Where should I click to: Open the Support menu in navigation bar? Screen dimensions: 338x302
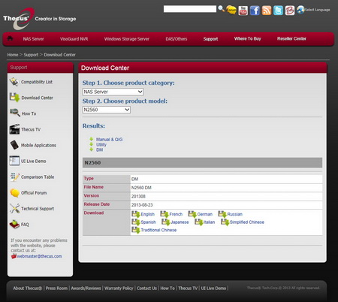click(x=210, y=39)
